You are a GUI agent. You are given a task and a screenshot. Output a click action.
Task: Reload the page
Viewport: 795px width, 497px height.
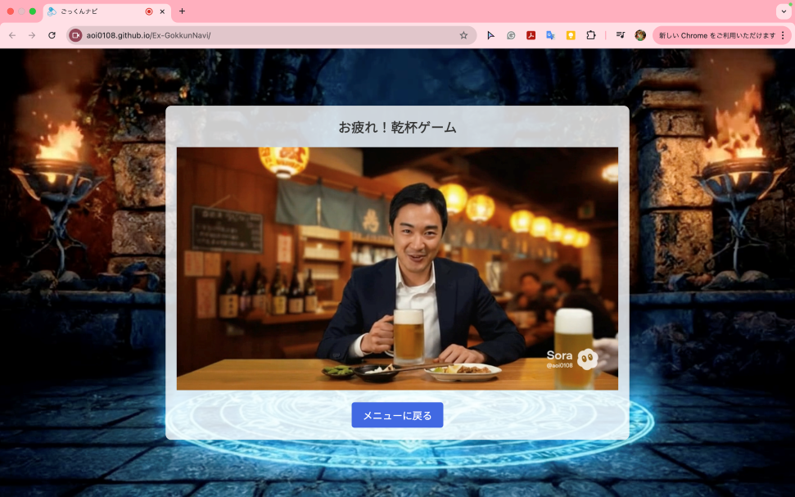(x=52, y=35)
